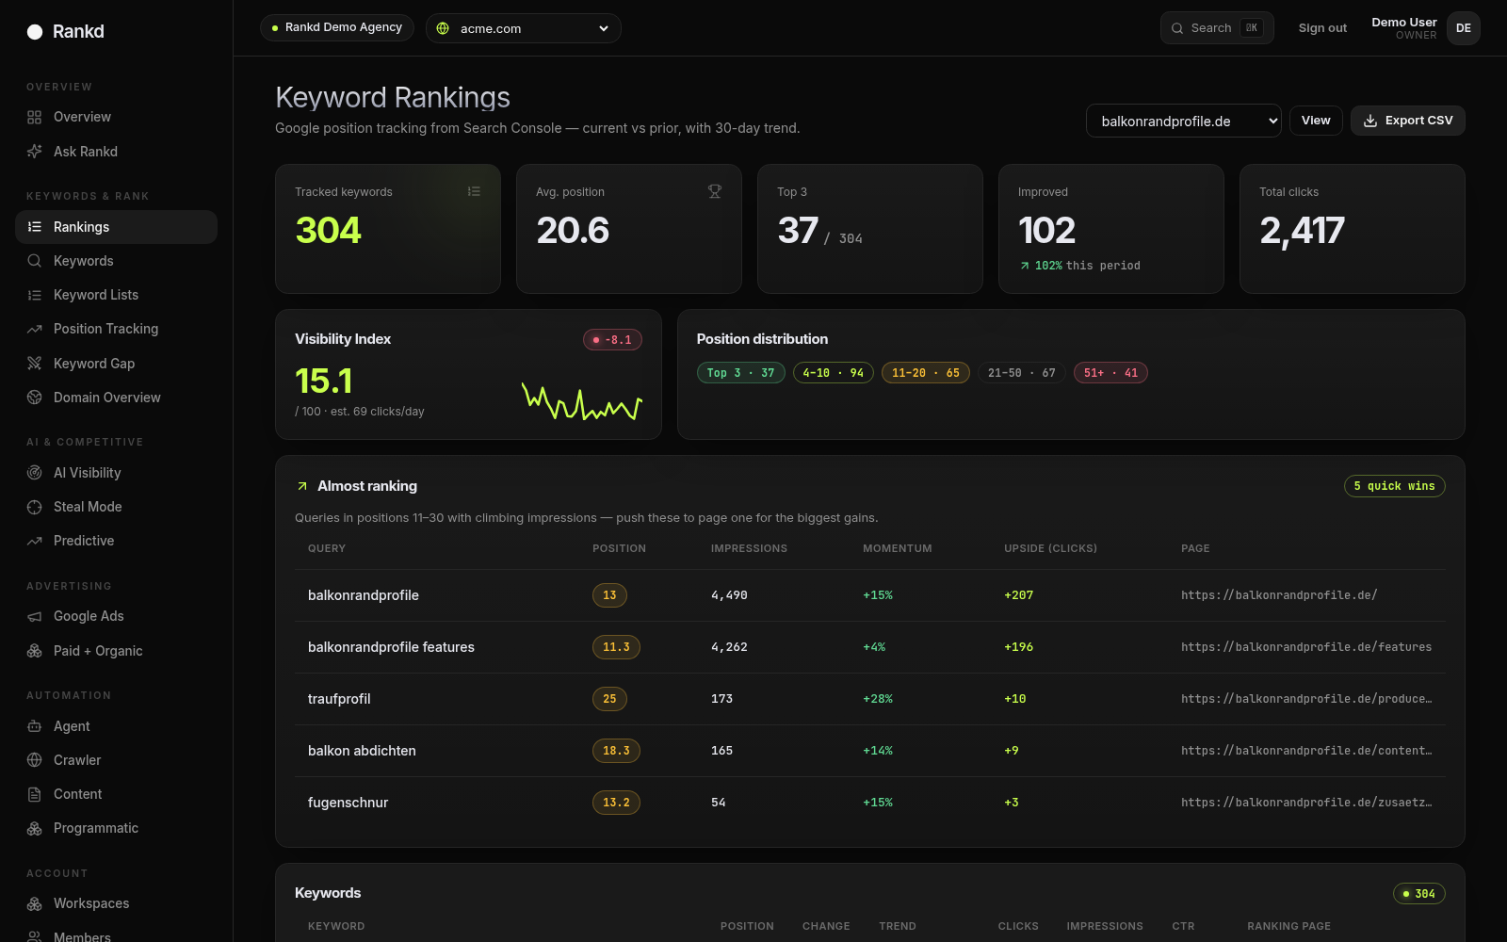Click the globe icon beside acme.com
Viewport: 1507px width, 942px height.
(x=443, y=28)
